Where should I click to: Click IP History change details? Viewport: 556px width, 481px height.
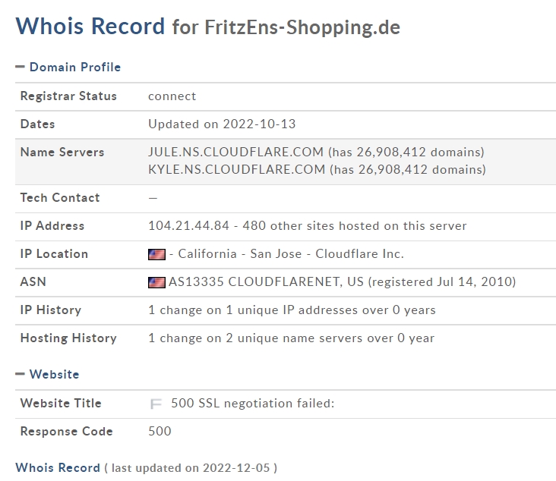click(x=292, y=310)
